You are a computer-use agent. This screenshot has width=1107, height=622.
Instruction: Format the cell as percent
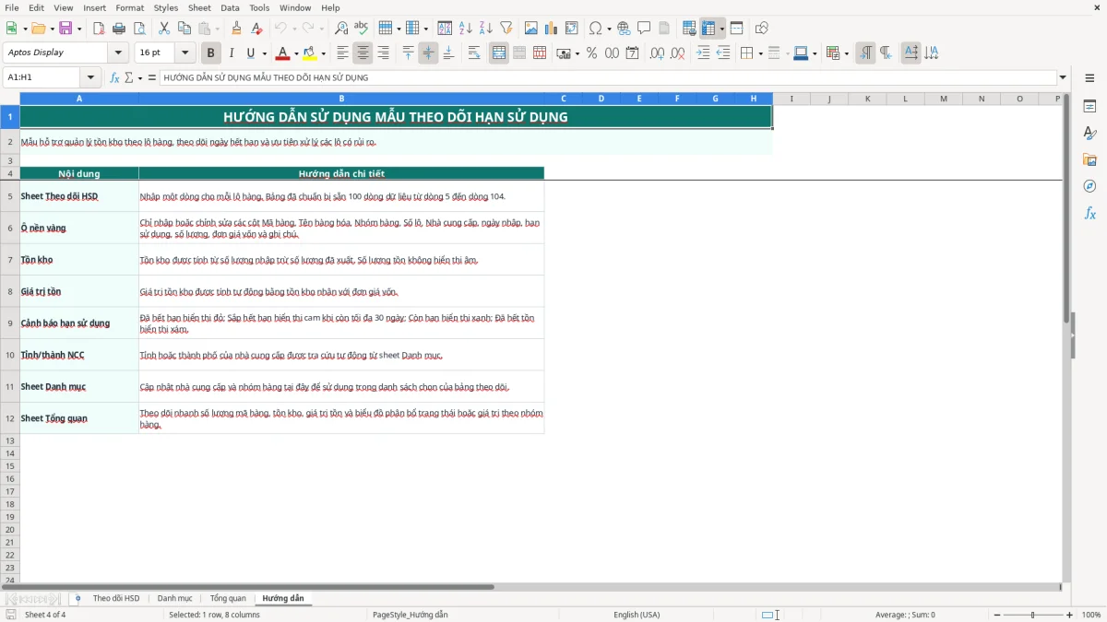[x=592, y=53]
